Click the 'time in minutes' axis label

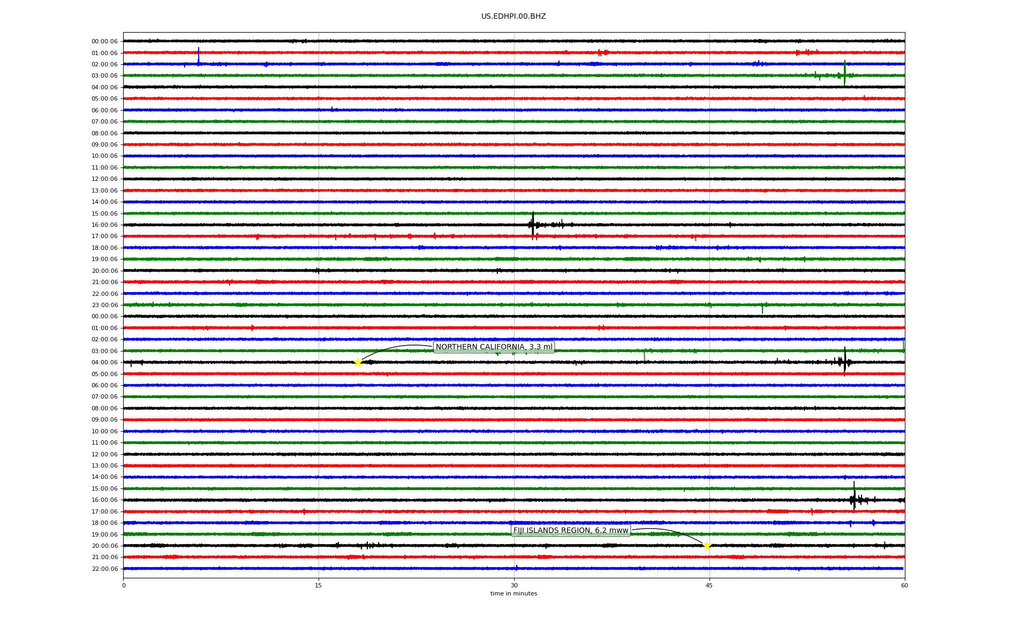513,593
